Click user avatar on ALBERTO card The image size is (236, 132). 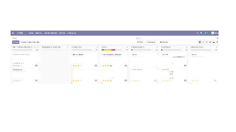click(x=185, y=81)
